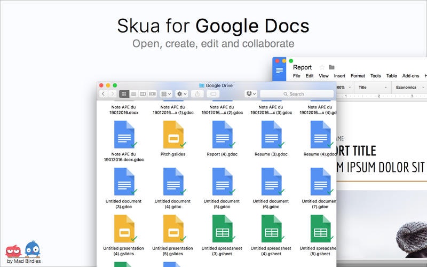Screen dimensions: 427x267
Task: Open the gear action menu
Action: (x=181, y=94)
